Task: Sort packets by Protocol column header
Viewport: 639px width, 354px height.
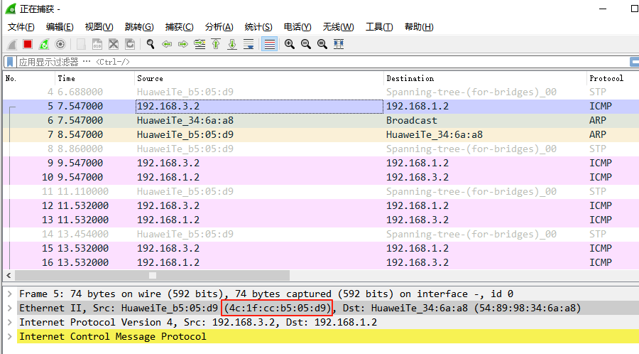Action: click(x=606, y=78)
